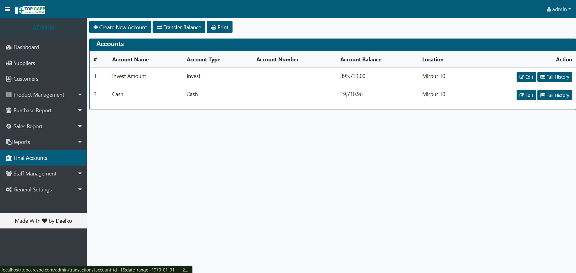Click the Reports icon in sidebar
The image size is (576, 273).
click(x=9, y=142)
